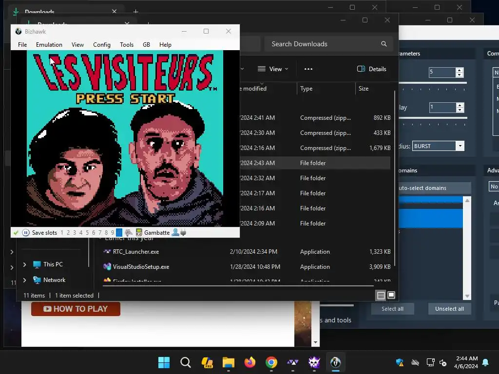Open the Tools menu
The height and width of the screenshot is (374, 499).
(127, 44)
